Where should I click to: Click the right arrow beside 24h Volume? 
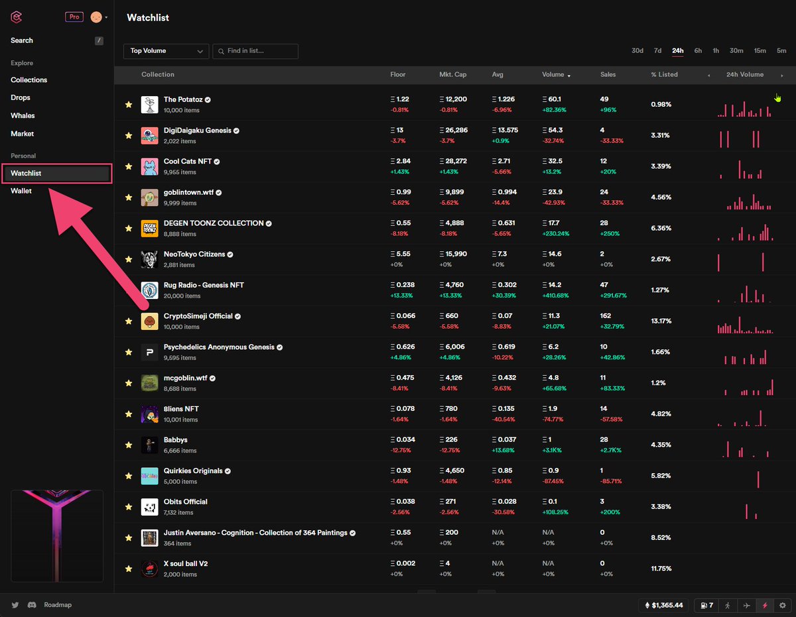tap(782, 75)
